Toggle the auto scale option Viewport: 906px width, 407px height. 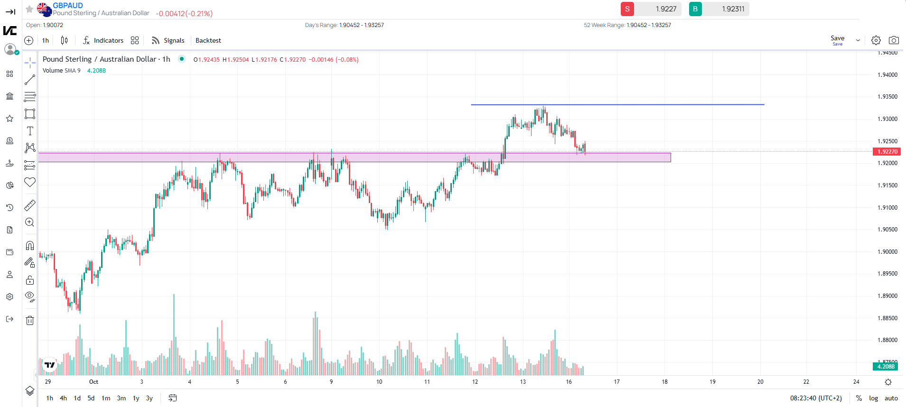click(x=891, y=398)
